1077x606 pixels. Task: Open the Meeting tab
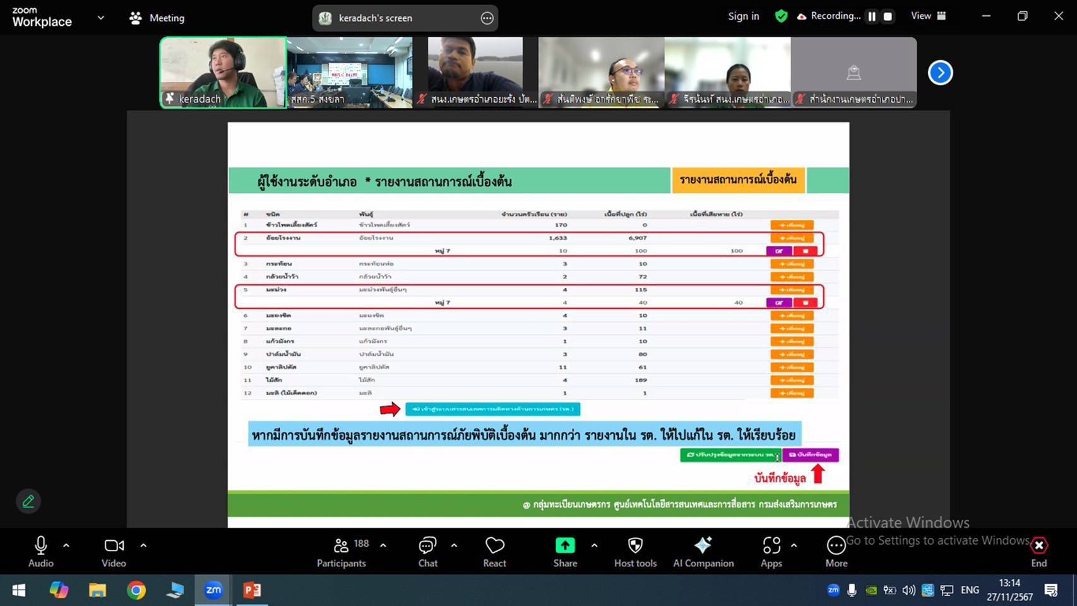pos(157,18)
